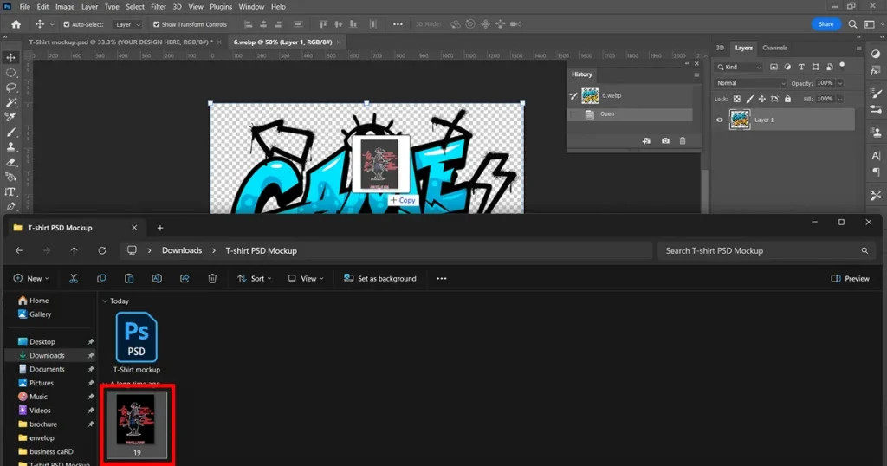Screen dimensions: 887x466
Task: Select the Horizontal Type tool
Action: click(x=10, y=192)
